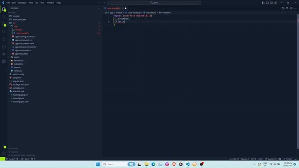
Task: Open the Explorer view in activity bar
Action: [x=4, y=9]
